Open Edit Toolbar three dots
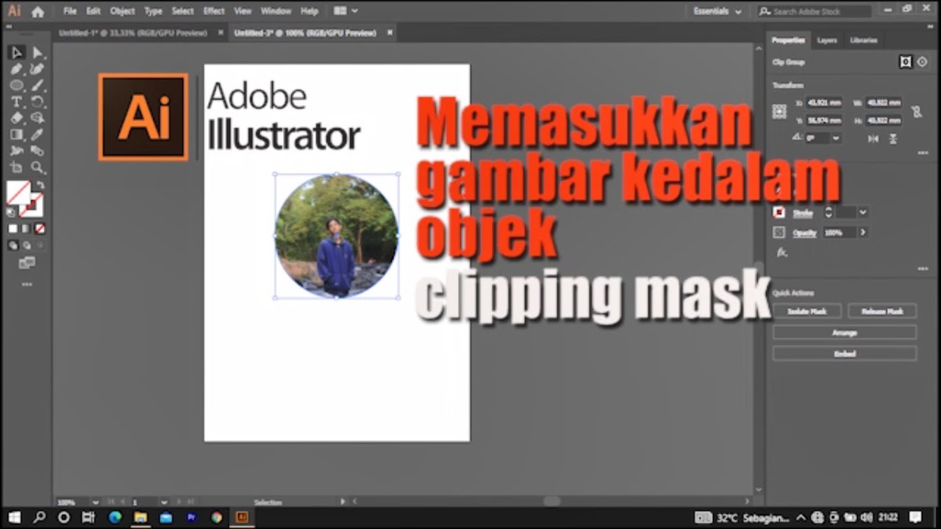This screenshot has height=529, width=941. [x=26, y=284]
